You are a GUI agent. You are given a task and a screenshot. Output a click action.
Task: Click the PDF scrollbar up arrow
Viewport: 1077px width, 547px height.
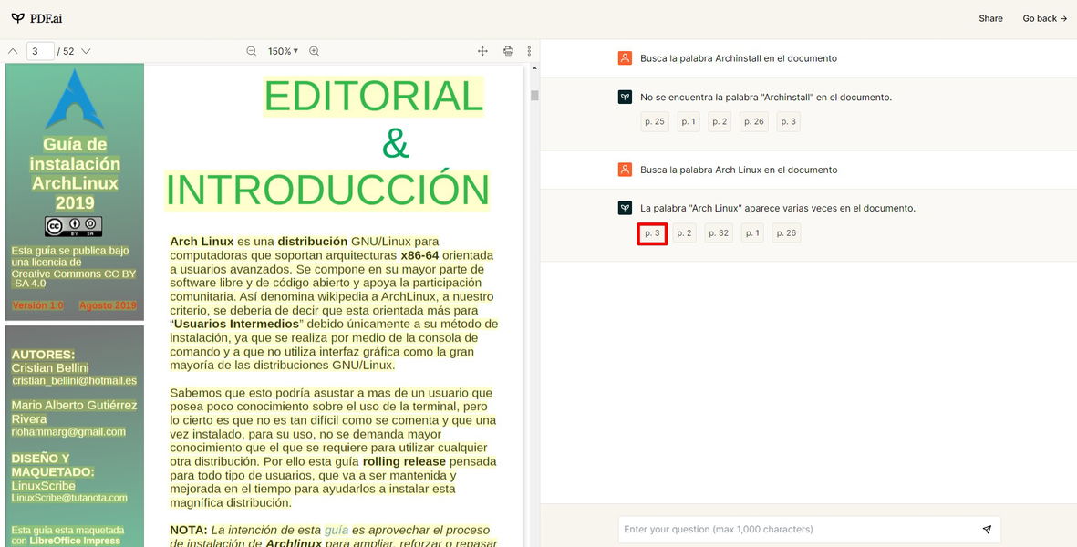tap(534, 68)
